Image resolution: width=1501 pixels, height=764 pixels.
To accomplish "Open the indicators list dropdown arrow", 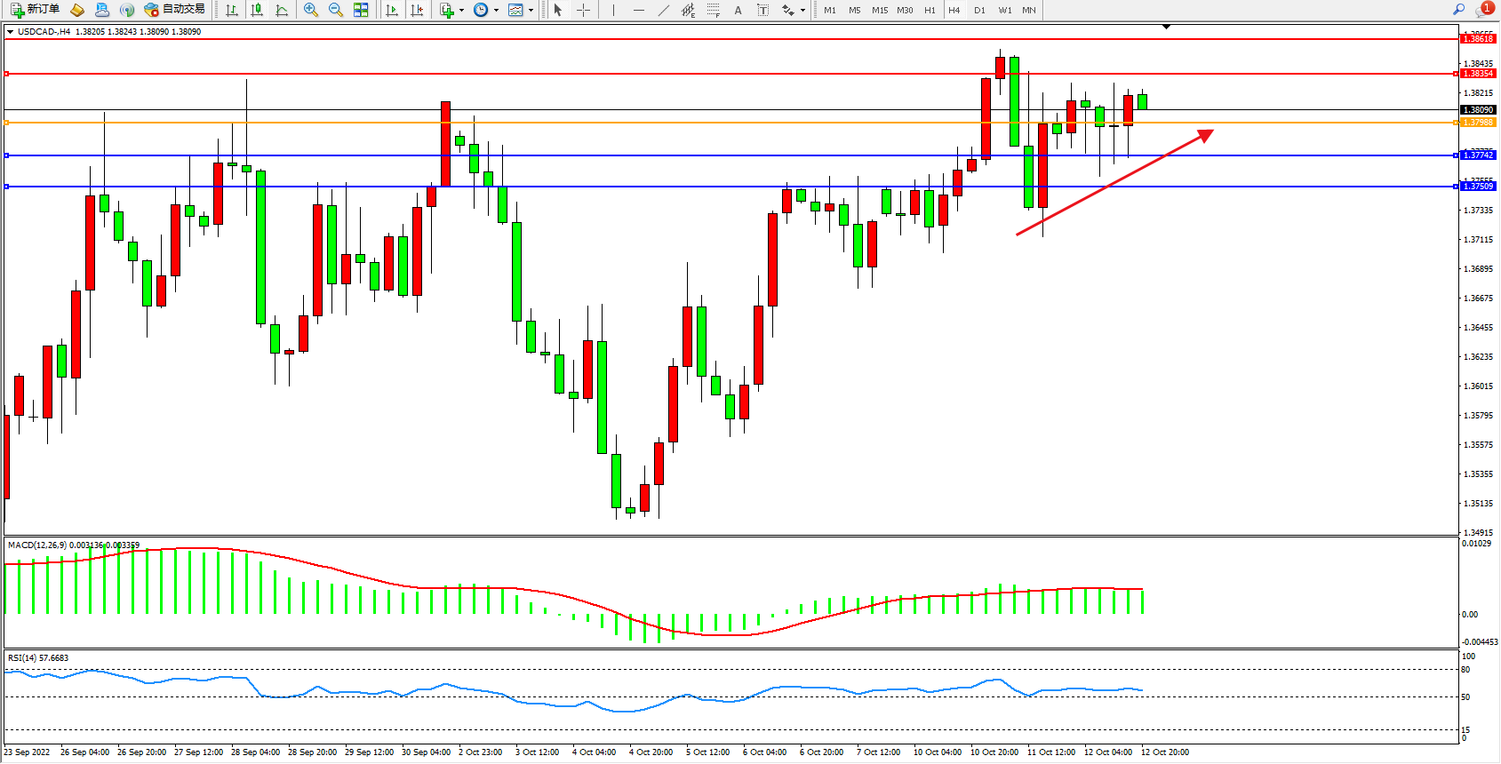I will click(461, 11).
